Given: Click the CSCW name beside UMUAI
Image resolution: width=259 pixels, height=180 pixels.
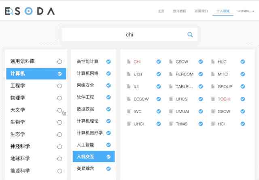Looking at the screenshot, I should click(x=224, y=111).
